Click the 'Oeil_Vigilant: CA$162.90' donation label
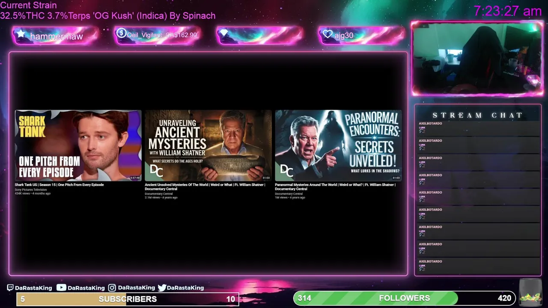 point(162,35)
